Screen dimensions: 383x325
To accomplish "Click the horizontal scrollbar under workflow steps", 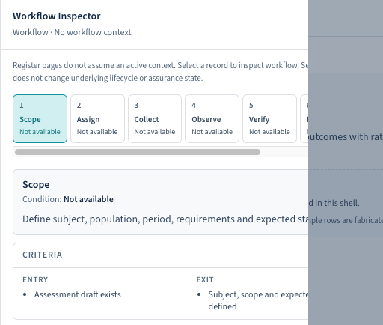I will click(138, 152).
